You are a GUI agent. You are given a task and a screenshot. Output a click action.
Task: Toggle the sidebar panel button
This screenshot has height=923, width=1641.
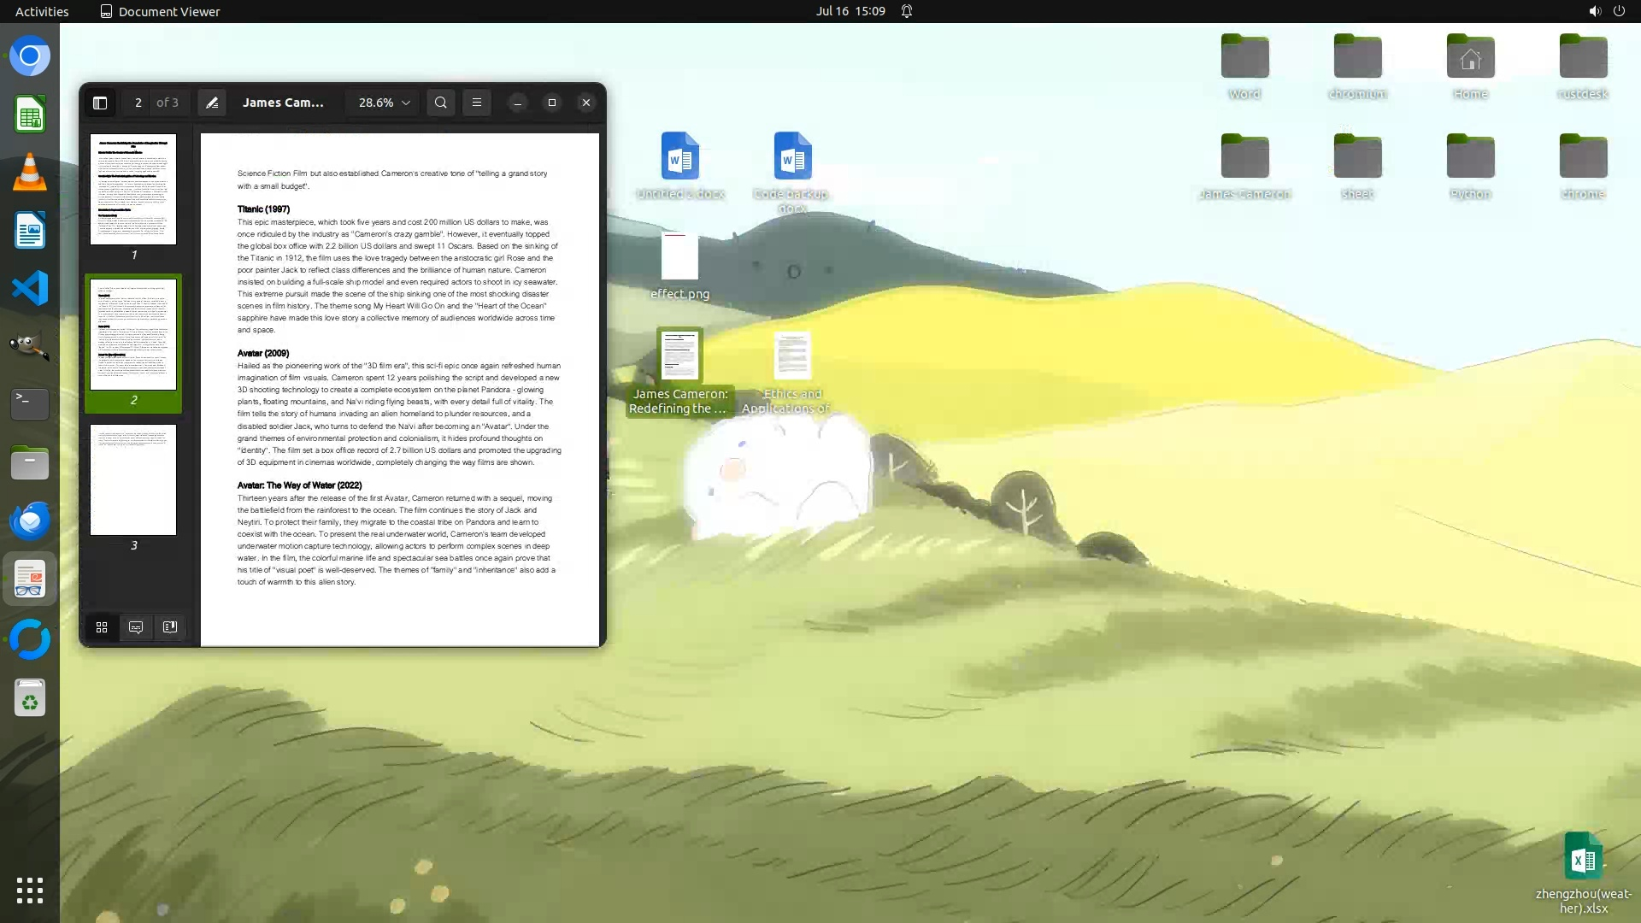click(100, 103)
